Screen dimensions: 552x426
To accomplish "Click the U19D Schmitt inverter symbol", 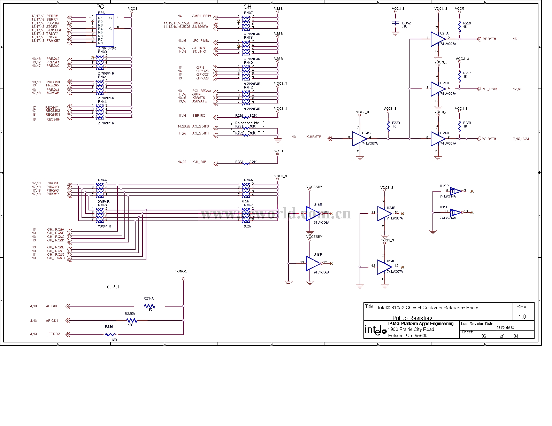I will click(455, 191).
